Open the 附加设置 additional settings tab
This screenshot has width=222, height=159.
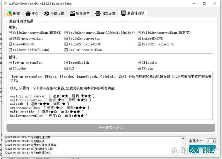pyautogui.click(x=105, y=14)
